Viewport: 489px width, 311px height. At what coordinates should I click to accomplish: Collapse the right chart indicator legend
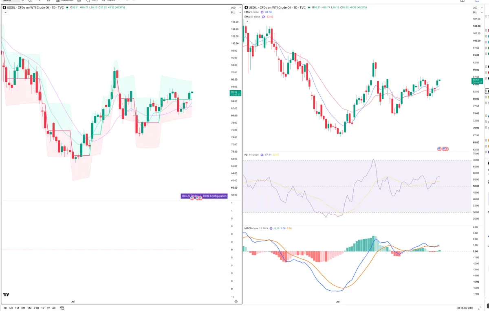coord(247,21)
